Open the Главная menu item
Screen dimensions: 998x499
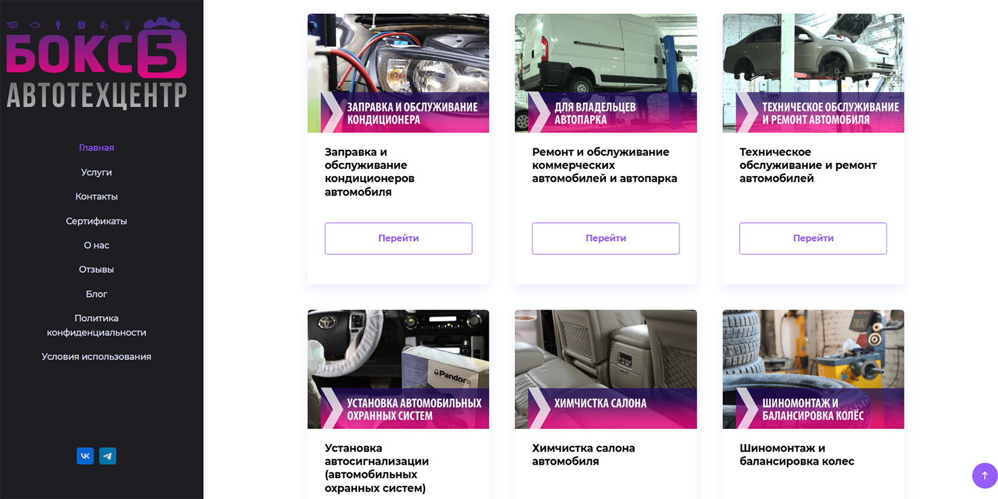pyautogui.click(x=96, y=148)
